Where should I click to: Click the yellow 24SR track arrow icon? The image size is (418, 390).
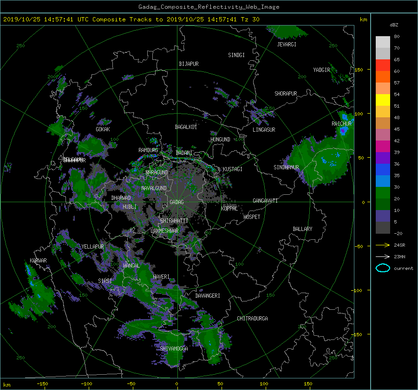383,245
